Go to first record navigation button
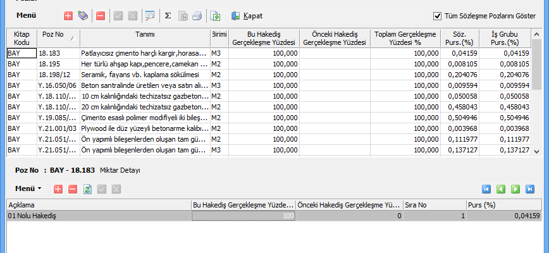This screenshot has width=549, height=253. [x=486, y=188]
